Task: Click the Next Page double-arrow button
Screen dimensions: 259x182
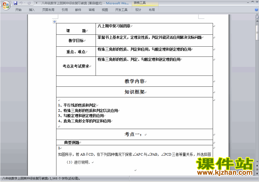Action: [257, 173]
